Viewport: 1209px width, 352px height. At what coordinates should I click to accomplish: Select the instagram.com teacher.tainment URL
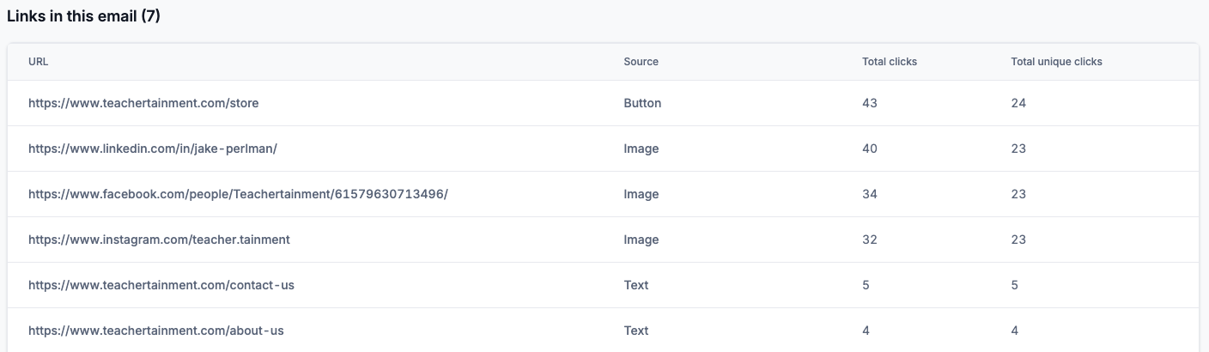(159, 240)
